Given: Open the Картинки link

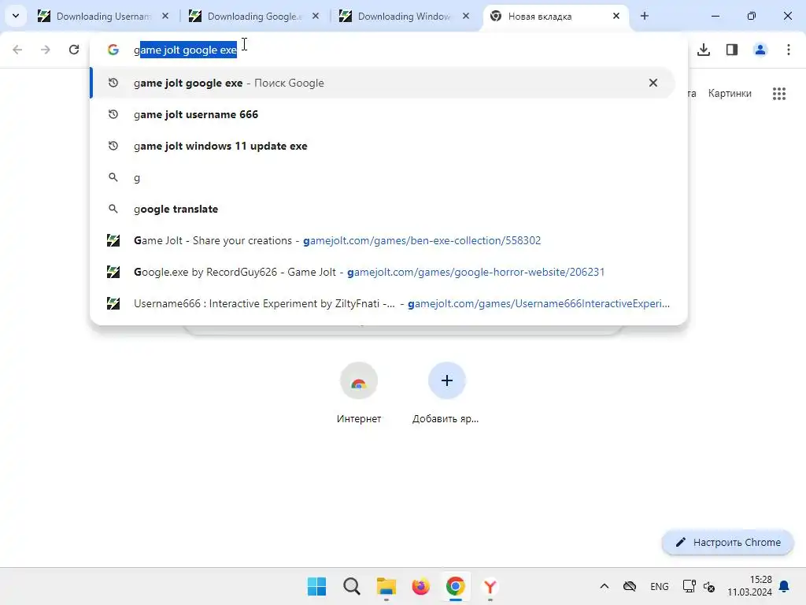Looking at the screenshot, I should tap(730, 93).
